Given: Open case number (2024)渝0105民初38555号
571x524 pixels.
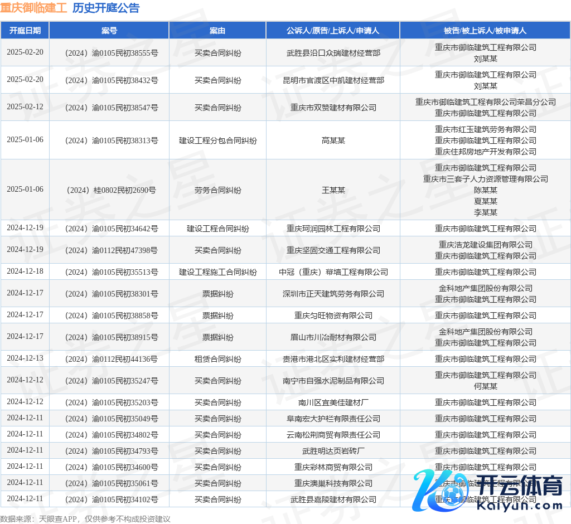Looking at the screenshot, I should [109, 53].
